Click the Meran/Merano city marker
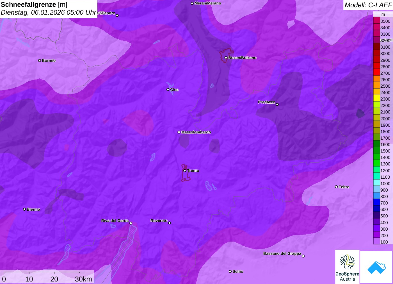The width and height of the screenshot is (393, 284). point(192,3)
